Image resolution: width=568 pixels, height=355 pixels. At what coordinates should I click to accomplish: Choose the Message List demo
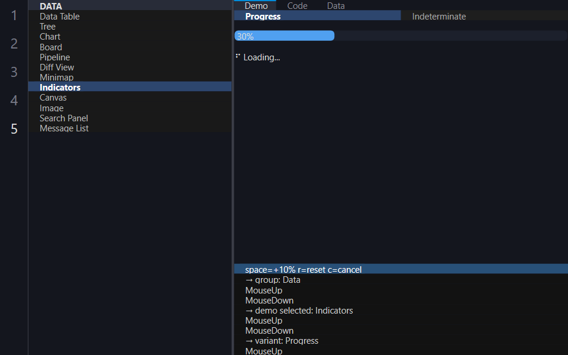click(130, 128)
